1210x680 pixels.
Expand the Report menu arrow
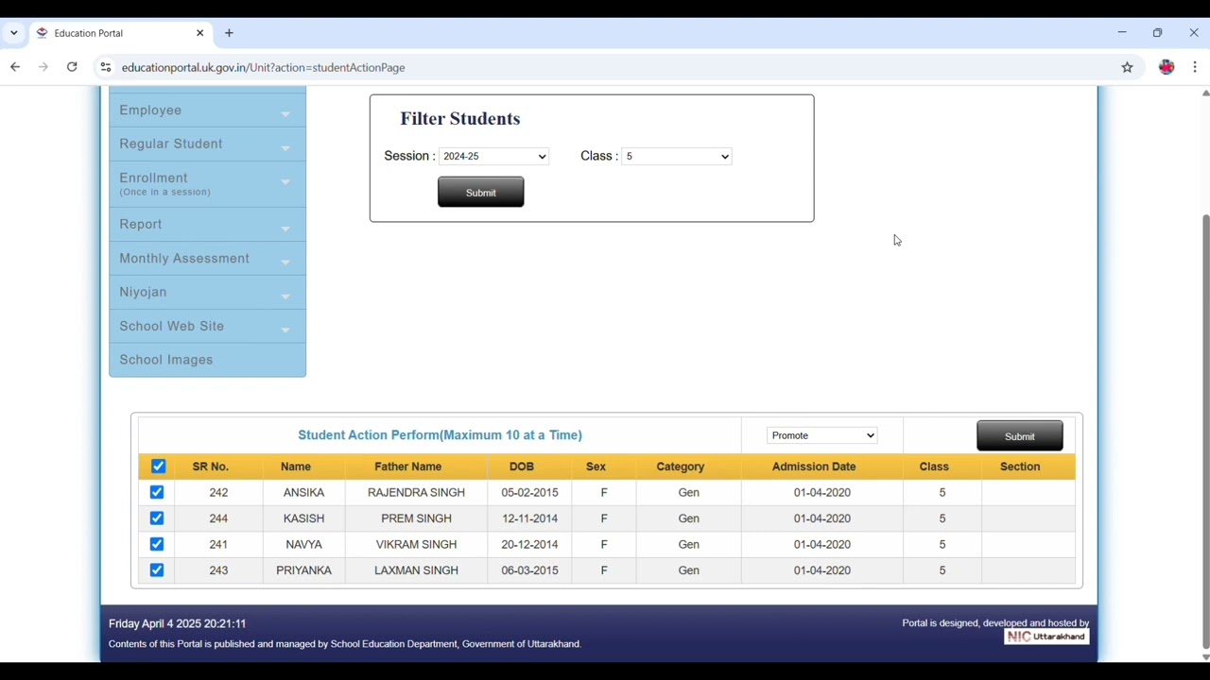285,229
